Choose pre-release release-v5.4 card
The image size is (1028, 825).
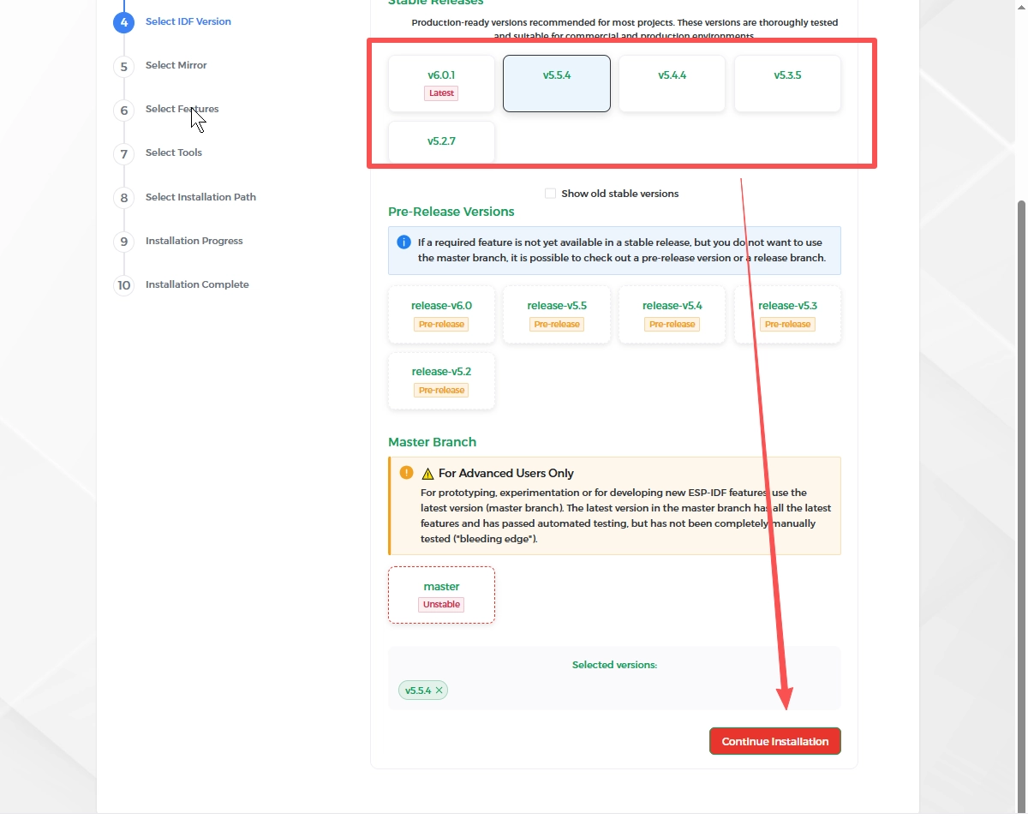[672, 314]
